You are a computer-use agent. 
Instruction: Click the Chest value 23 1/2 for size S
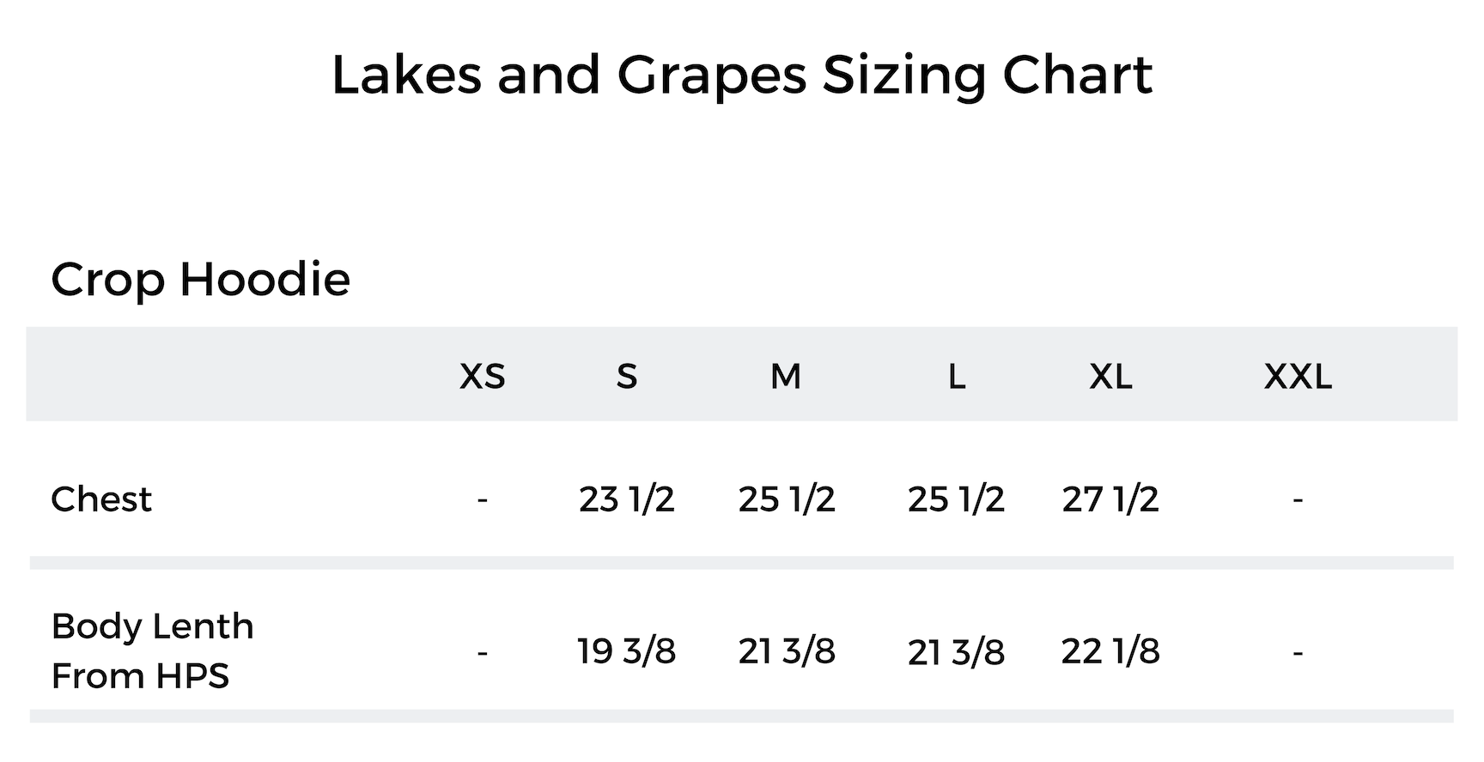[x=627, y=499]
